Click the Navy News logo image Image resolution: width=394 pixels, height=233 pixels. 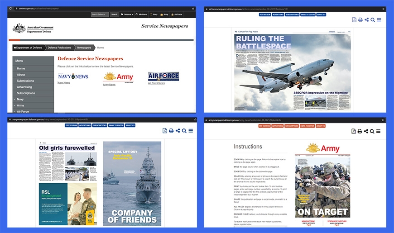coord(73,76)
